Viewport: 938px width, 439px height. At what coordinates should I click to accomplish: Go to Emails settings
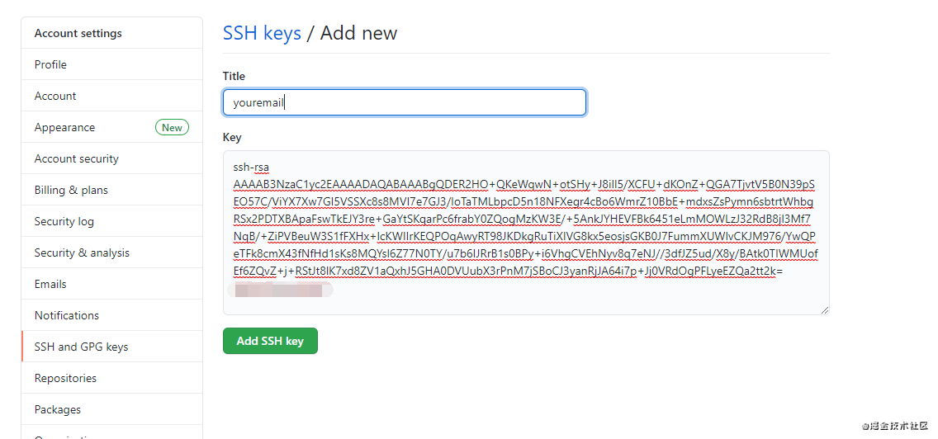[50, 284]
